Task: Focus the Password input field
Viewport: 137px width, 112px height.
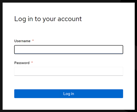Action: tap(68, 71)
